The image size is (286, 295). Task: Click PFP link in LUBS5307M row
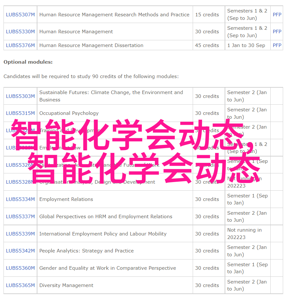pyautogui.click(x=277, y=15)
